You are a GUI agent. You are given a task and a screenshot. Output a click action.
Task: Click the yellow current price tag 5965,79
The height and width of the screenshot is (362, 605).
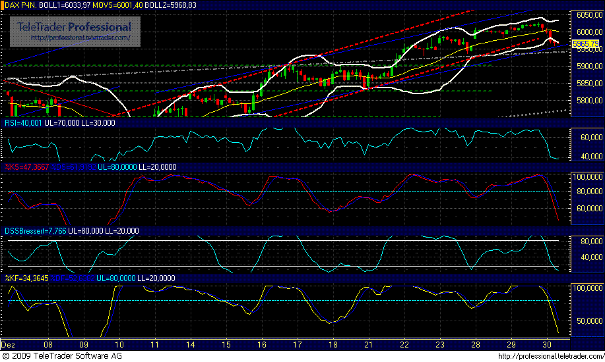585,44
